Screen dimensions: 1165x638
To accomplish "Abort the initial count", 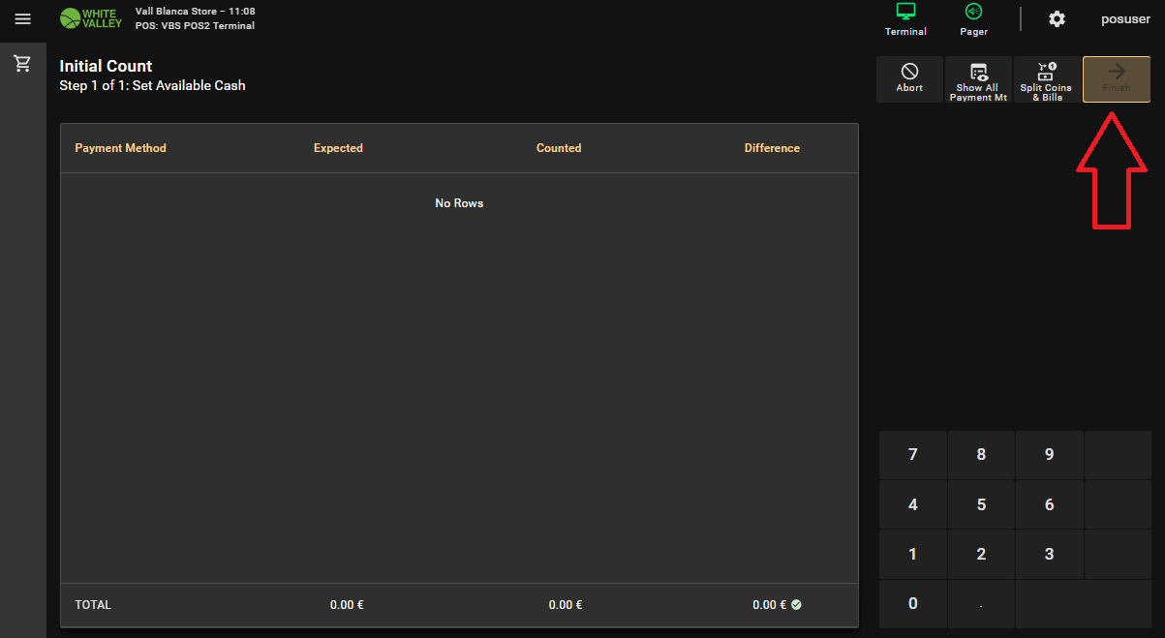I will pyautogui.click(x=909, y=79).
